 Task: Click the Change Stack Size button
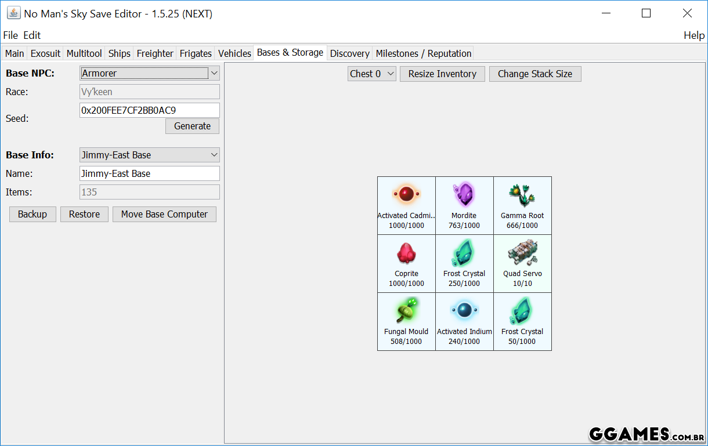point(534,74)
